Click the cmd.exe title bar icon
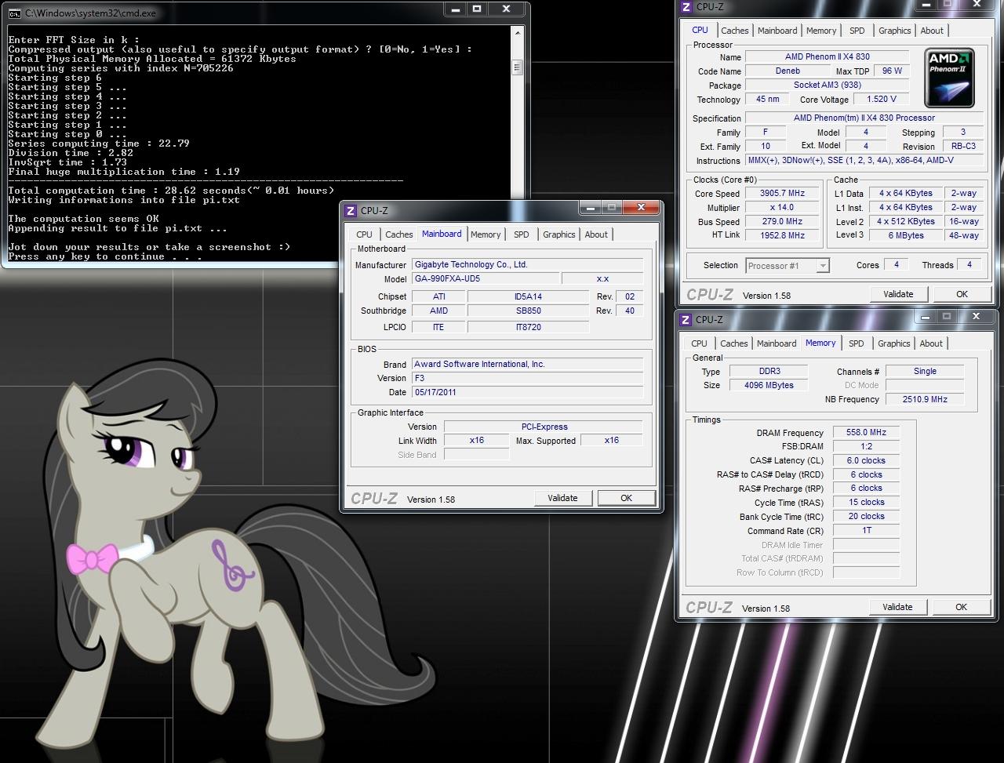 pyautogui.click(x=15, y=13)
